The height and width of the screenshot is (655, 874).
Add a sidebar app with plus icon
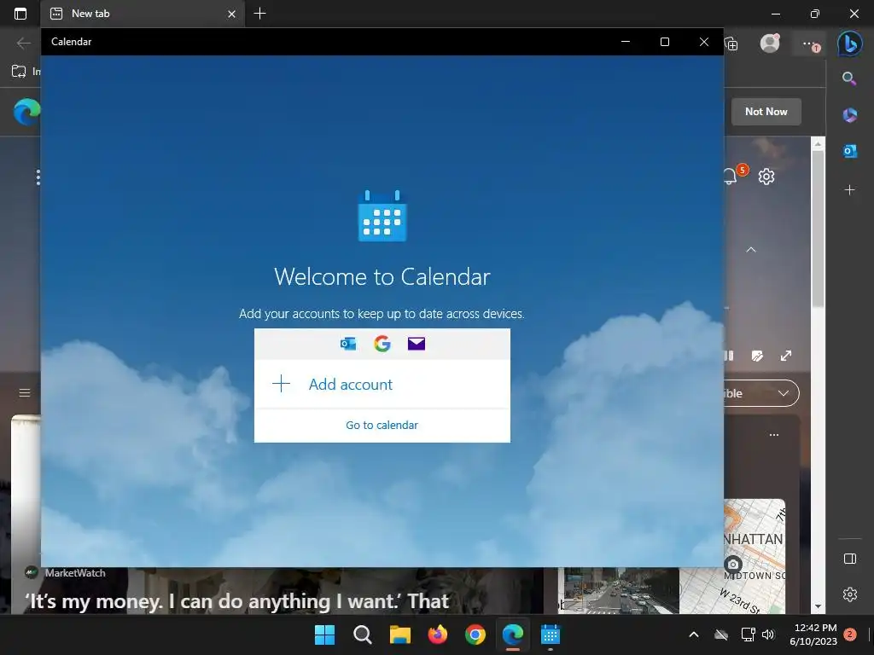tap(849, 190)
